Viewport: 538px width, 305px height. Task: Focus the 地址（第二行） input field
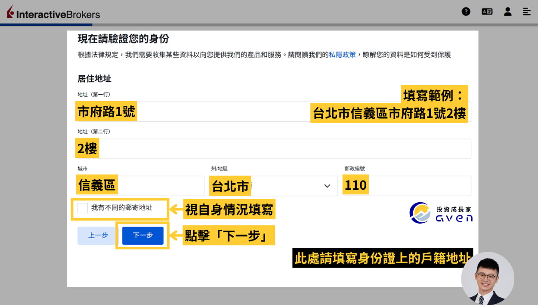[274, 149]
